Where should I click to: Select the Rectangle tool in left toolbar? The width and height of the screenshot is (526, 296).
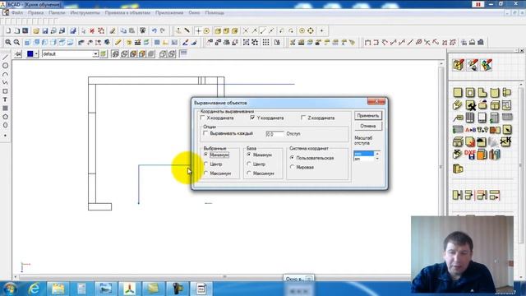click(x=5, y=91)
